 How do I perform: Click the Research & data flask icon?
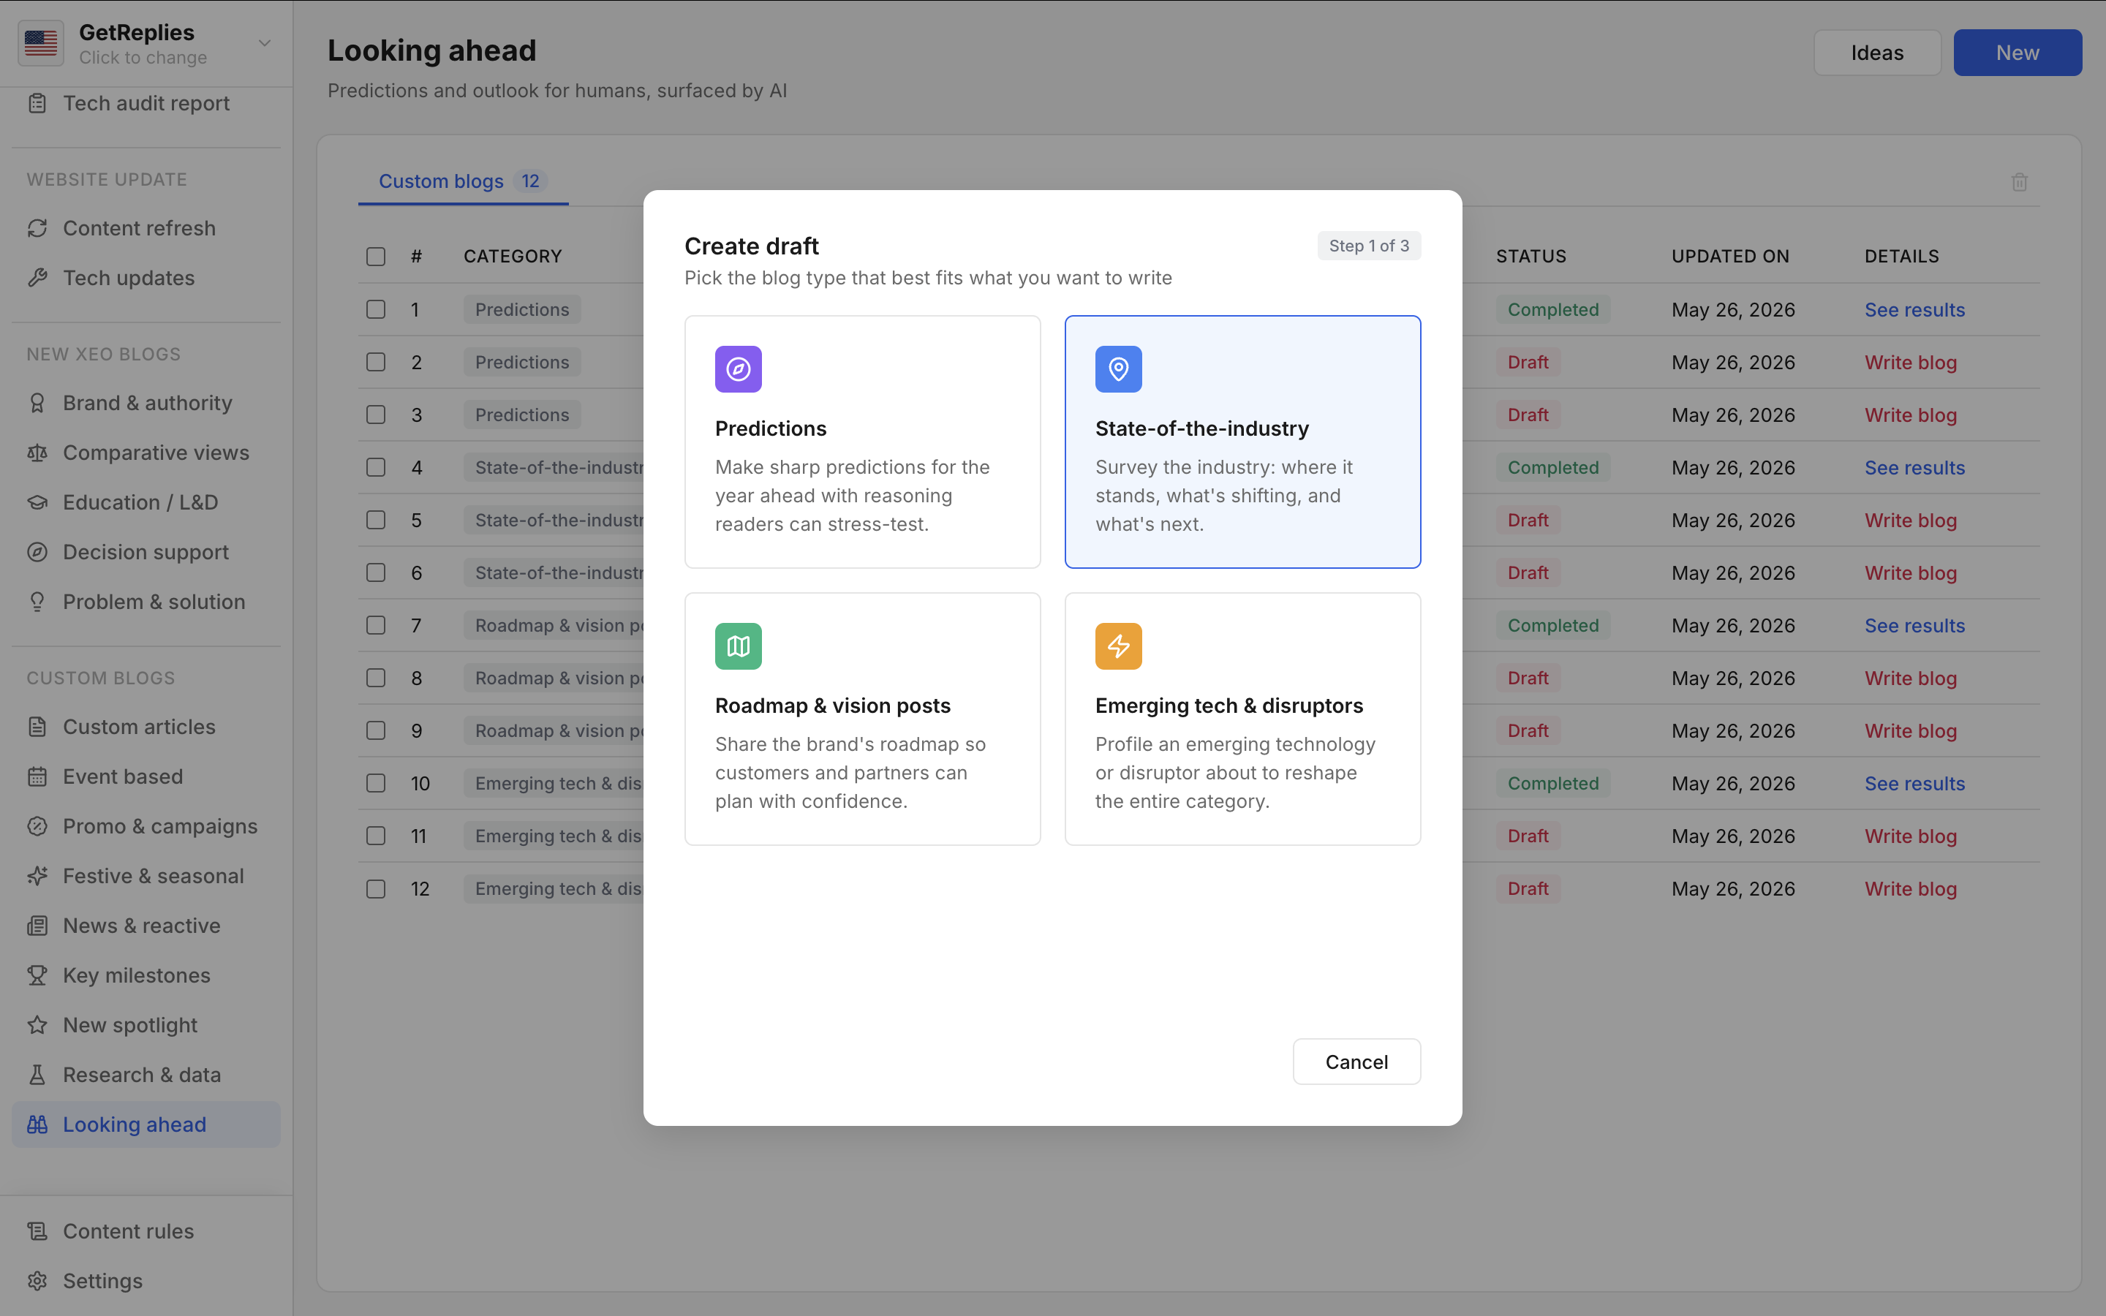[37, 1075]
